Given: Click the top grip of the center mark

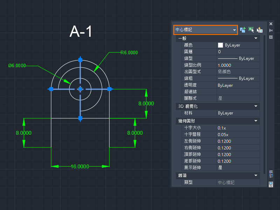Looking at the screenshot, I should coord(80,60).
